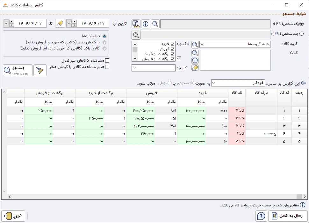Select کالای راکد radio option

pos(104,48)
